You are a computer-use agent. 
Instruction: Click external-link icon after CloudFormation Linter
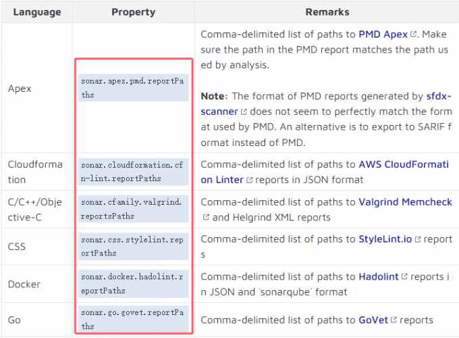249,180
